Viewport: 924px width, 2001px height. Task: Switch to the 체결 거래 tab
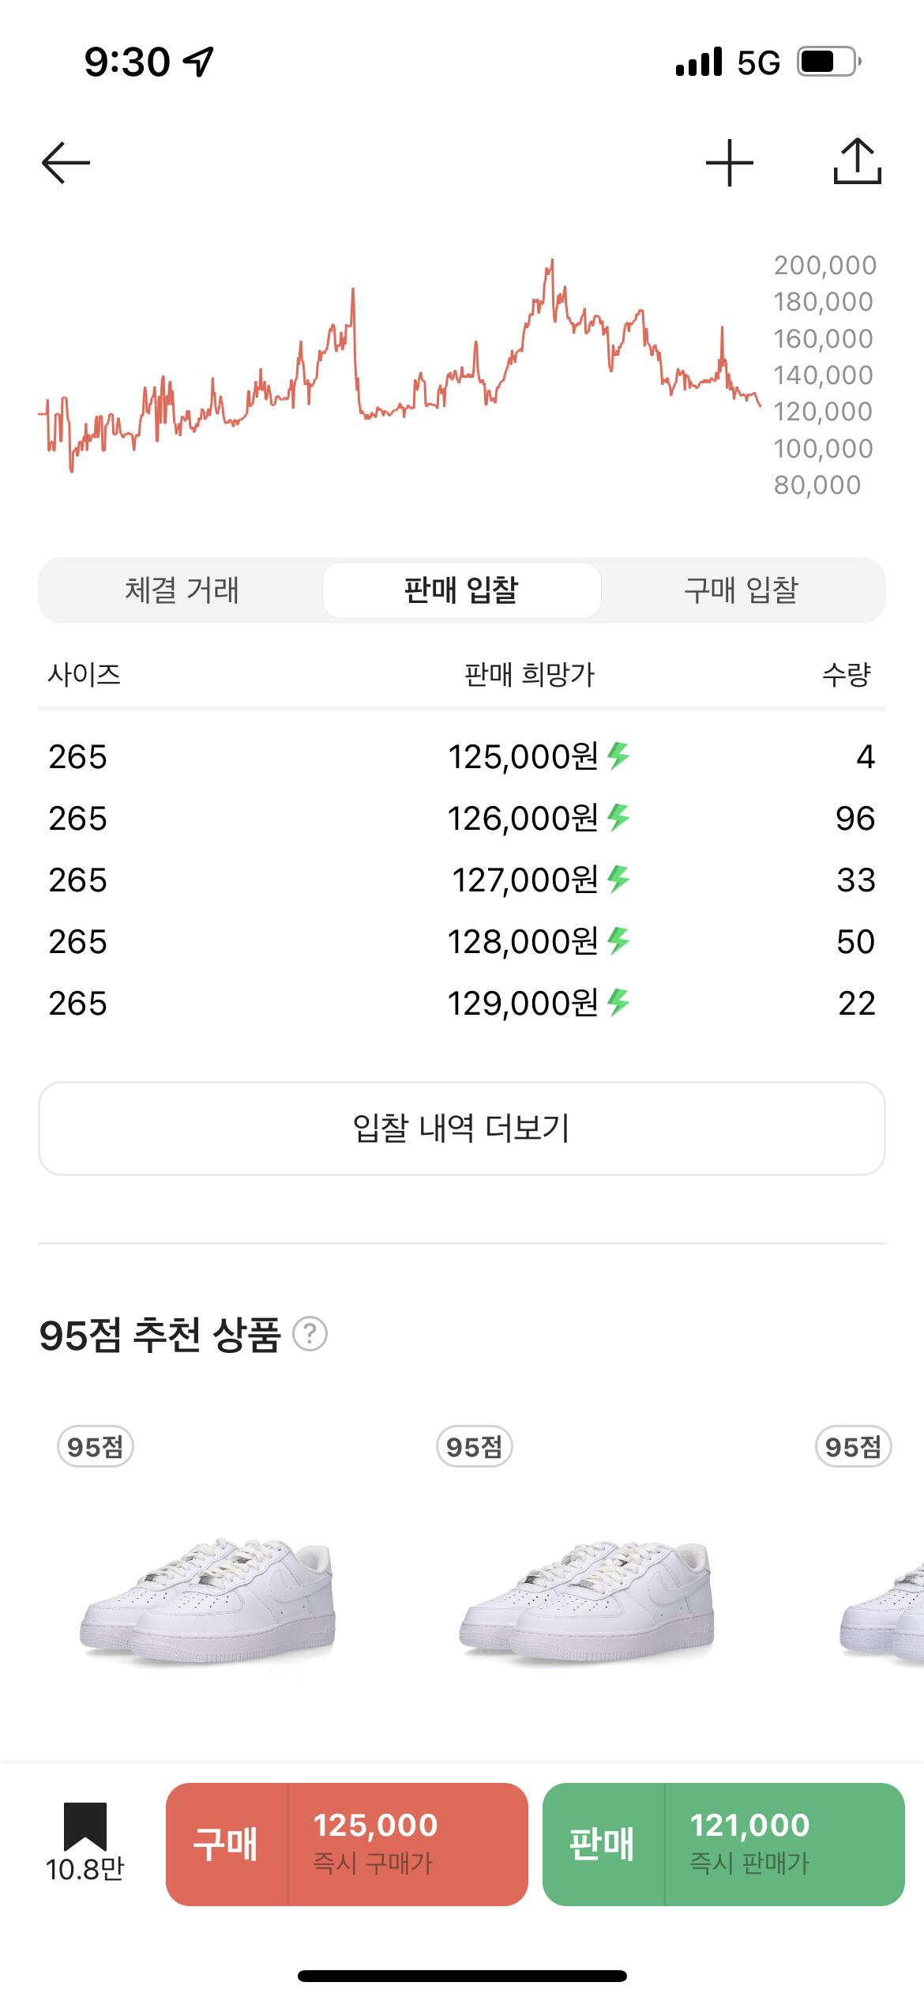pyautogui.click(x=182, y=590)
